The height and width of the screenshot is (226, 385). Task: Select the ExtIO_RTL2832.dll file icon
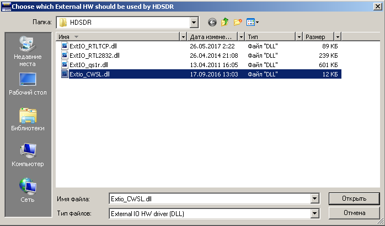(65, 56)
